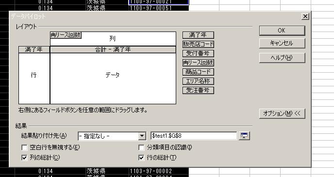Screen dimensions: 334x177
Task: Open 結果貼り付け先 dropdown list
Action: pos(142,136)
